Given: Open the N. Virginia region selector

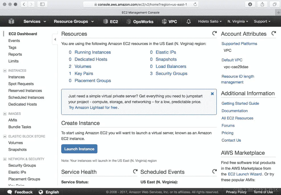Looking at the screenshot, I should [238, 21].
